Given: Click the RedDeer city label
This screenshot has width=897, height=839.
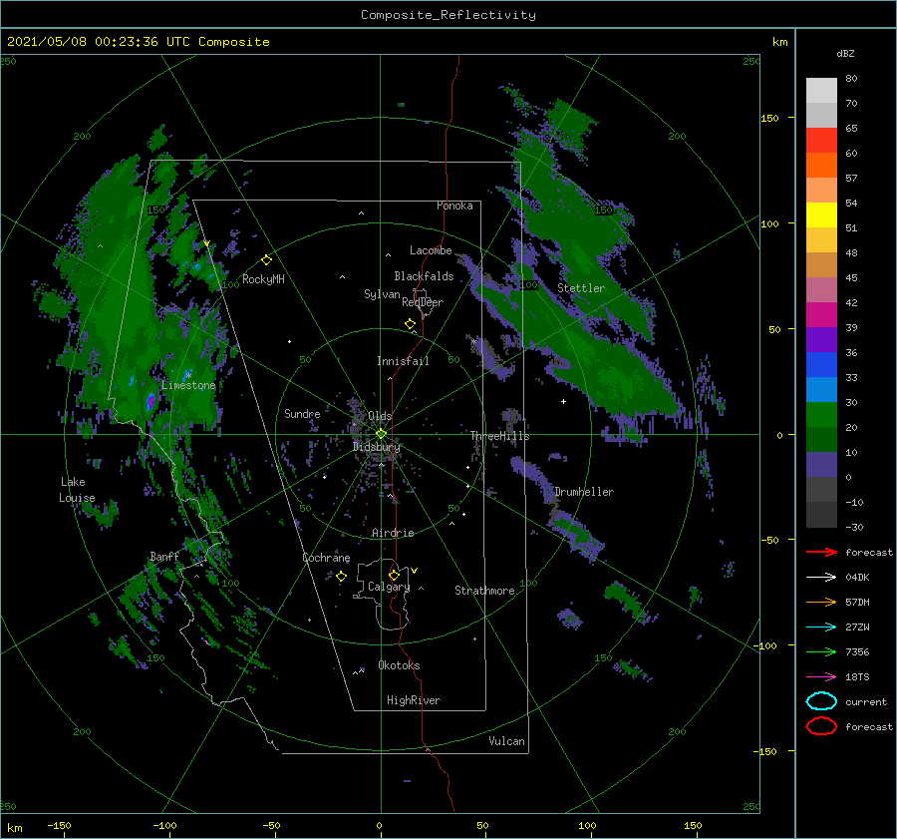Looking at the screenshot, I should (x=423, y=302).
